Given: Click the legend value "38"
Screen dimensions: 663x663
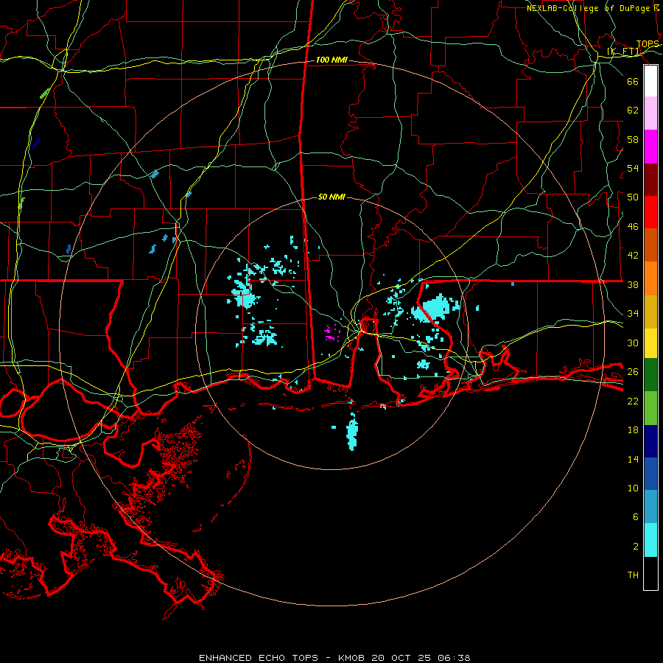Looking at the screenshot, I should (x=633, y=284).
